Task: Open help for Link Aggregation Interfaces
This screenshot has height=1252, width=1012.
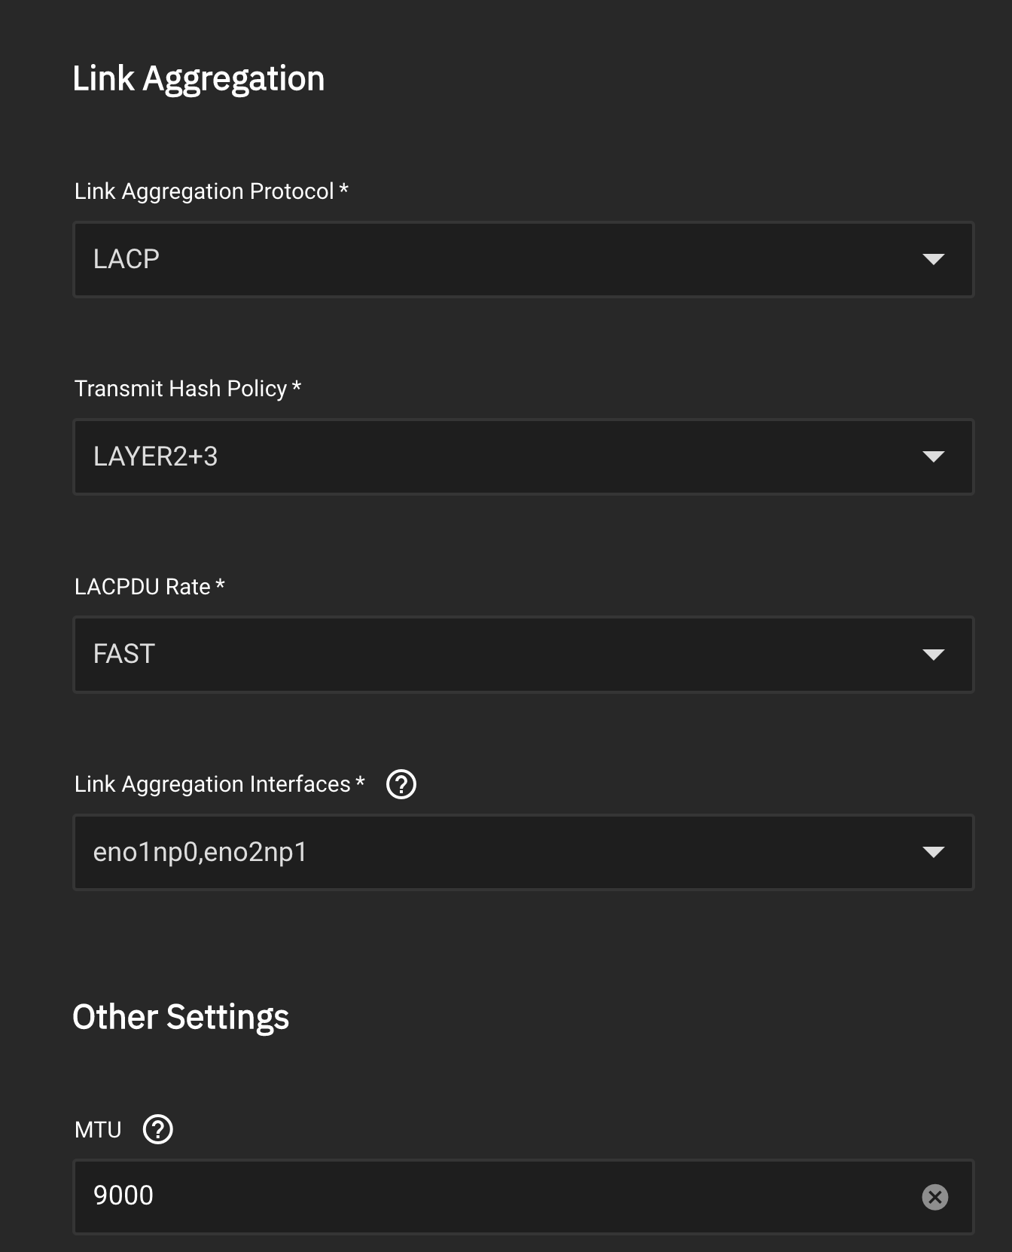Action: pyautogui.click(x=401, y=784)
